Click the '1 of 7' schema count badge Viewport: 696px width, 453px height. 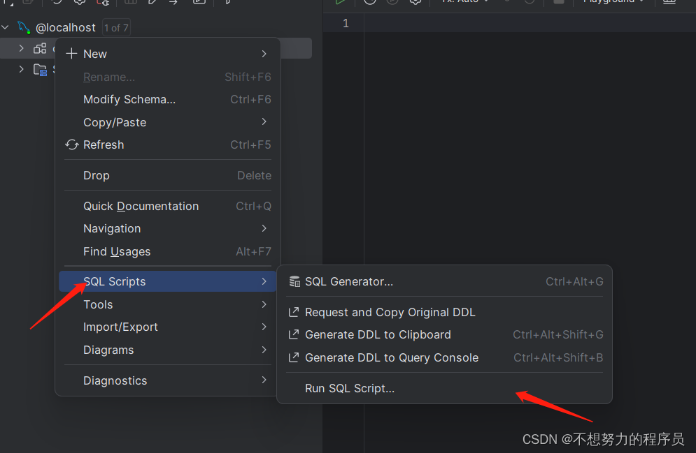click(116, 28)
